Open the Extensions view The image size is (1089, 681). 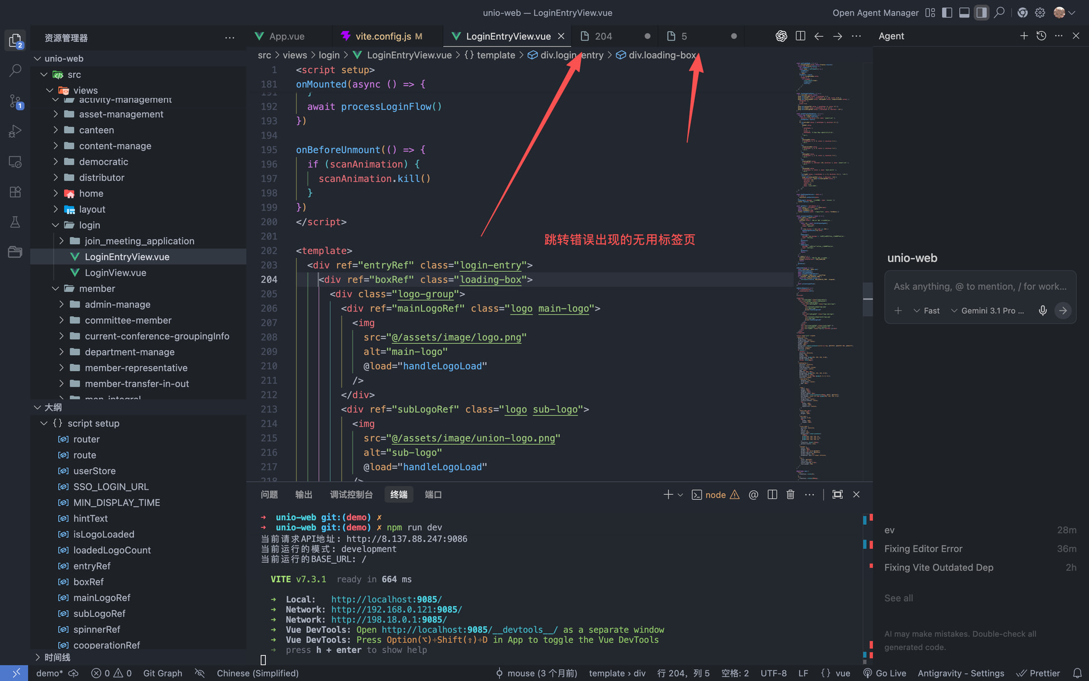pyautogui.click(x=15, y=192)
